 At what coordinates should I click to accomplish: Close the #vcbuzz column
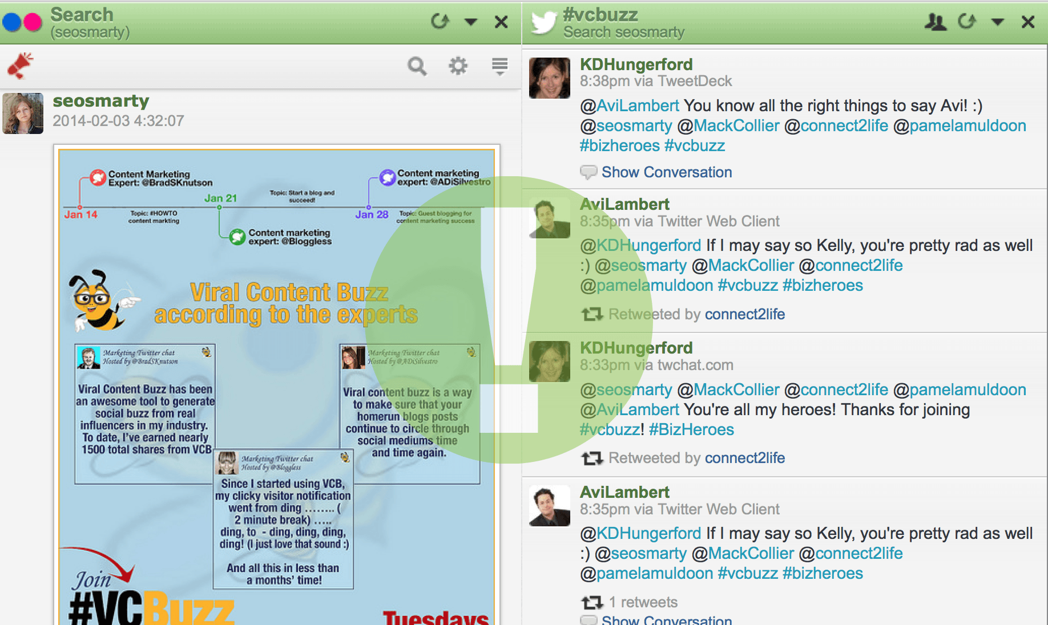coord(1028,22)
